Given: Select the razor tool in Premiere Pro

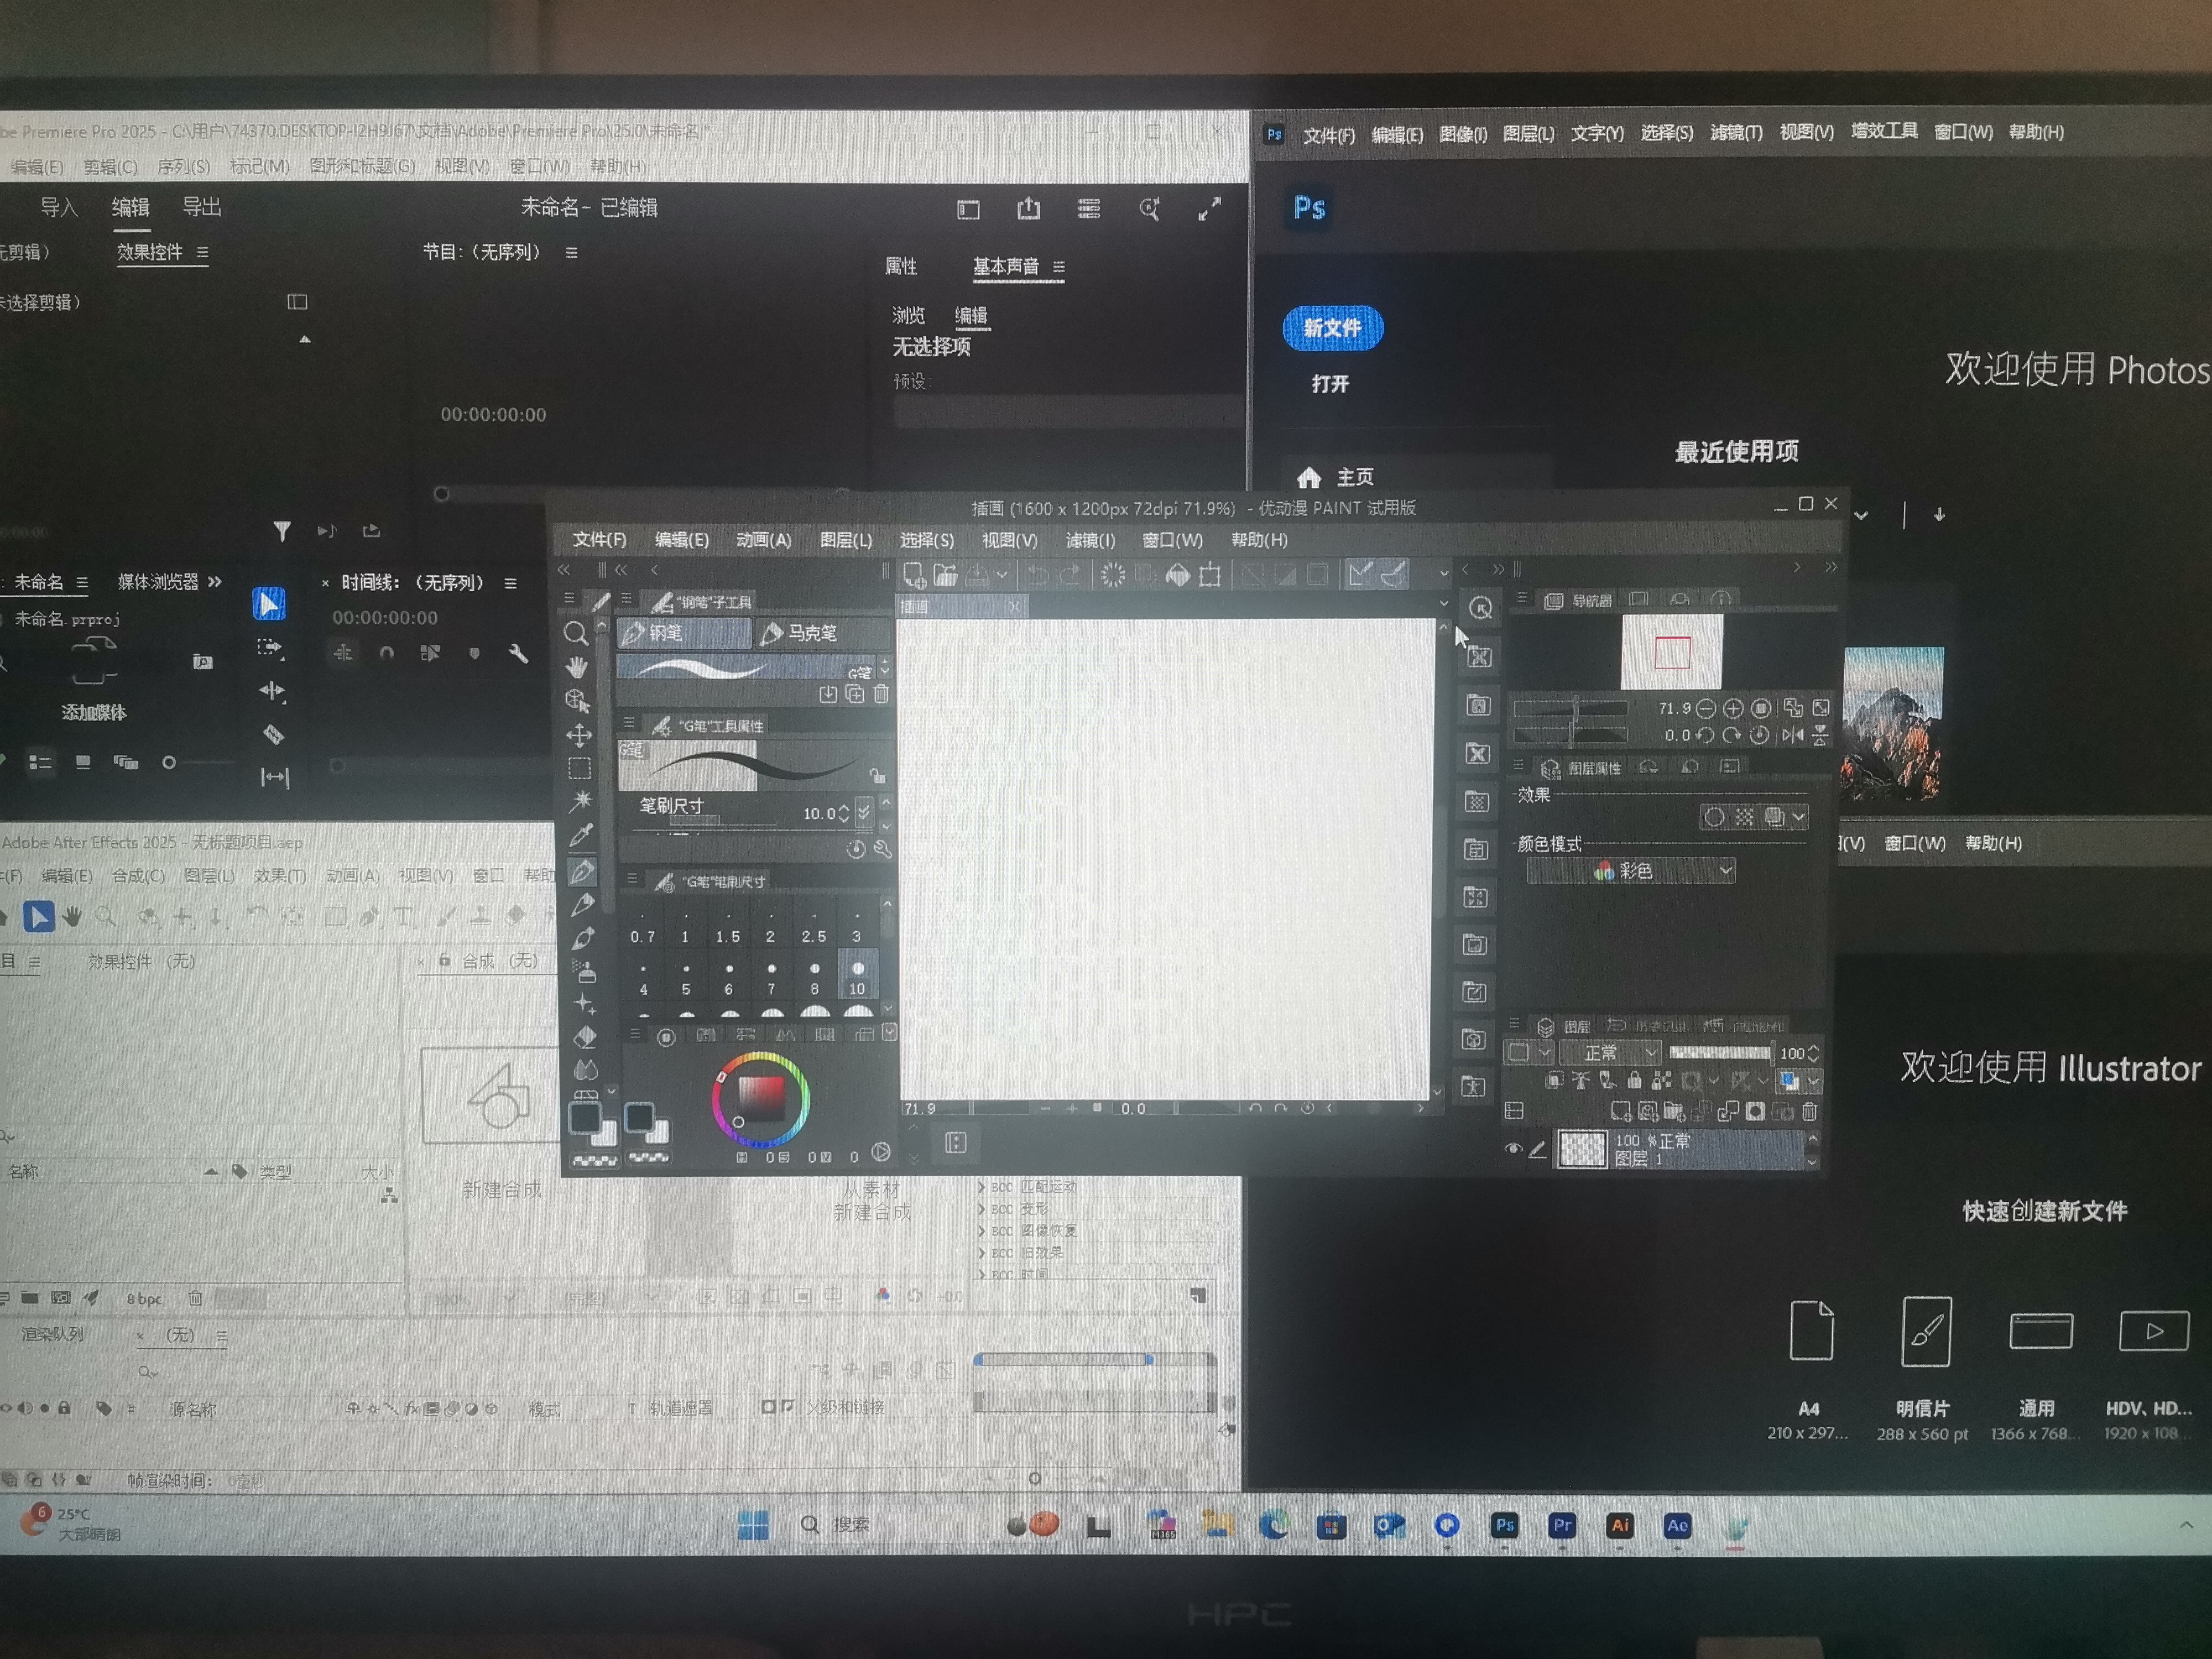Looking at the screenshot, I should click(x=273, y=735).
